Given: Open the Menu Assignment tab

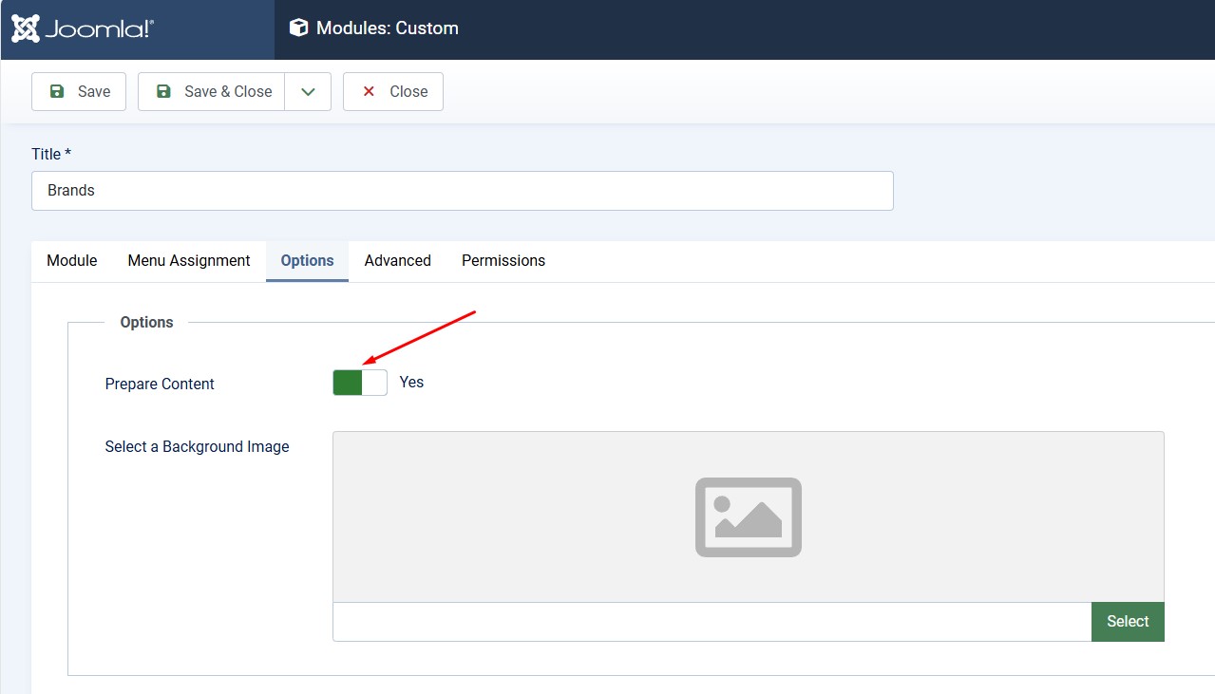Looking at the screenshot, I should click(189, 260).
